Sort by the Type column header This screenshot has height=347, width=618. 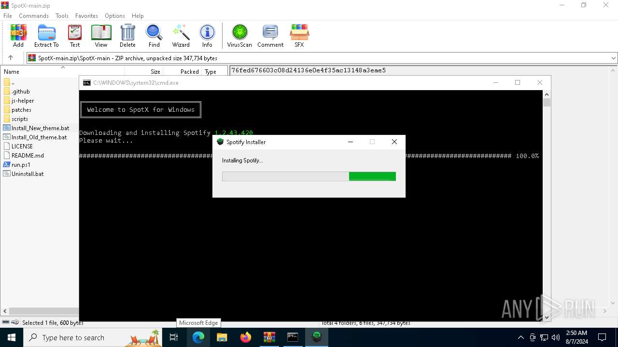click(x=211, y=72)
